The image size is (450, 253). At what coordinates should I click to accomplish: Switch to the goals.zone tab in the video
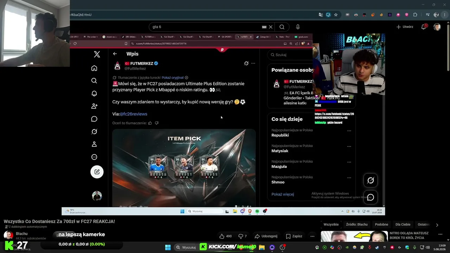[301, 37]
